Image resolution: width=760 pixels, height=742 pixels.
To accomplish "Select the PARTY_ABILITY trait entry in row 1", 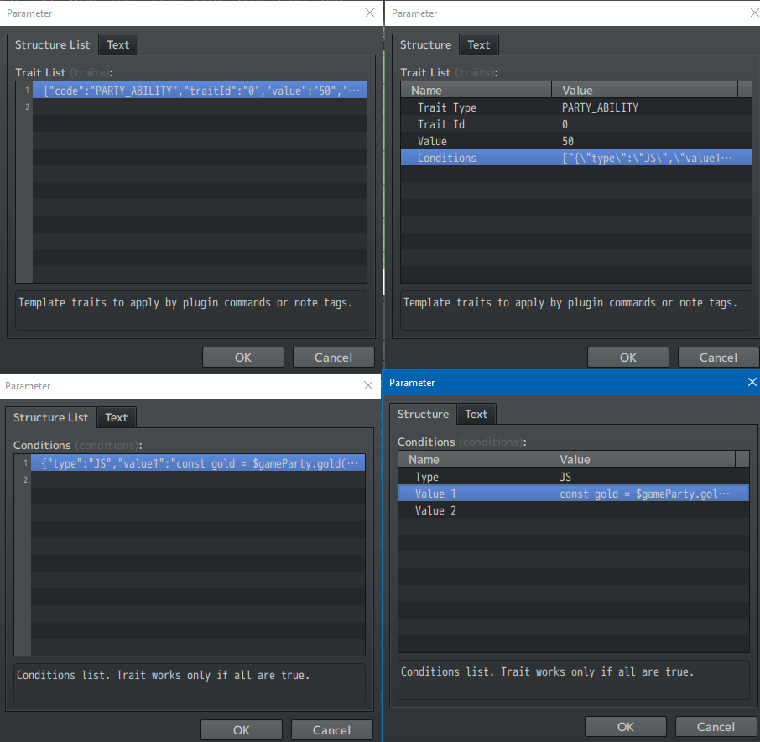I will coord(200,90).
